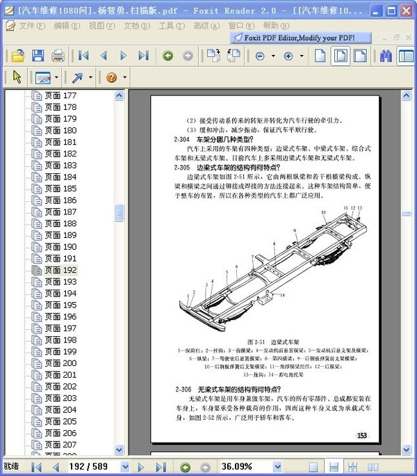Open the 文件 menu

point(31,26)
